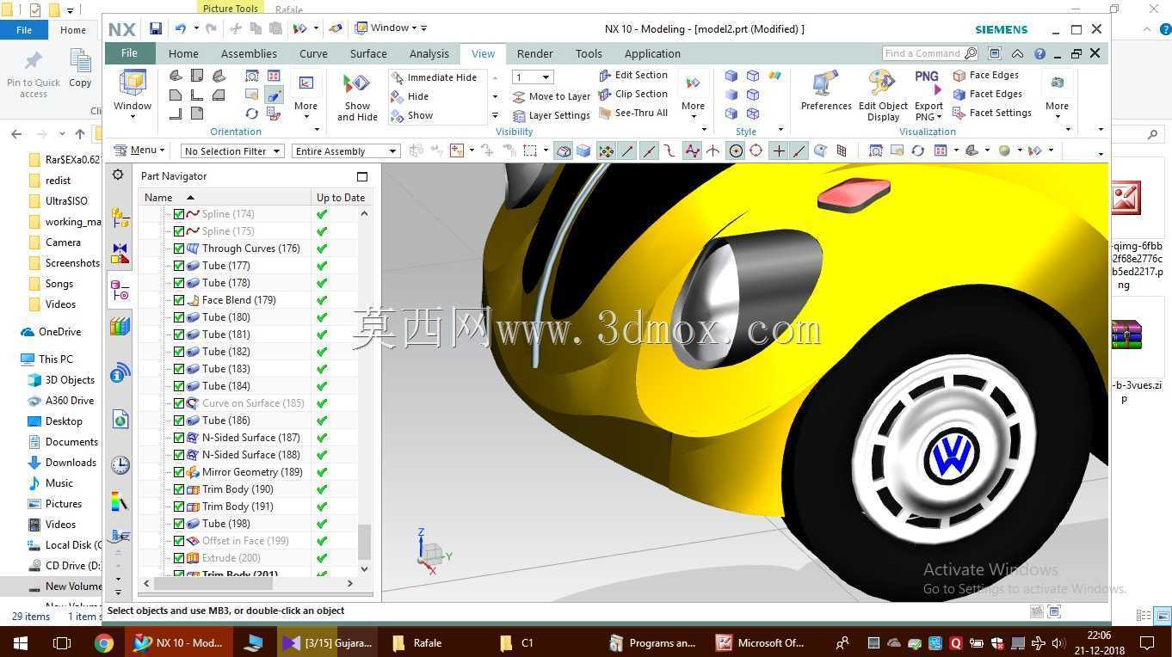The width and height of the screenshot is (1172, 657).
Task: Uncheck the Spline (174) checkbox
Action: point(179,214)
